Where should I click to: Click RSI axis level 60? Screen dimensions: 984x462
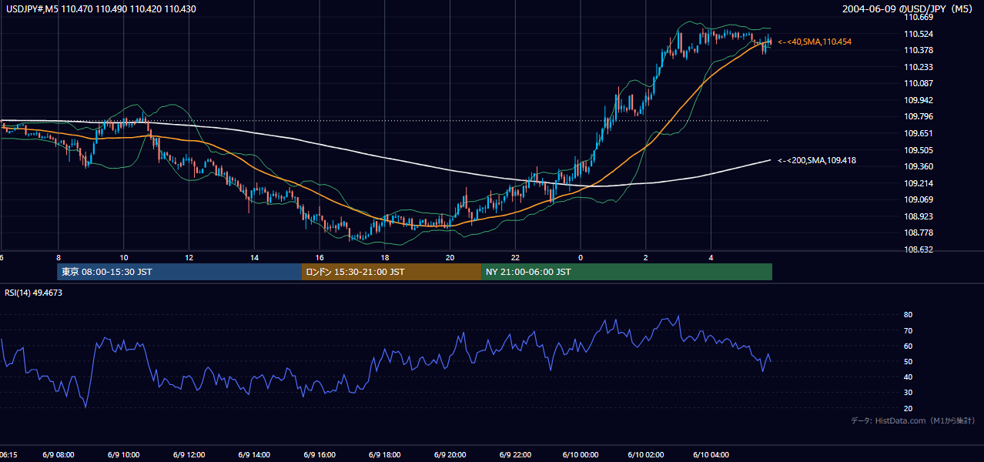click(909, 346)
